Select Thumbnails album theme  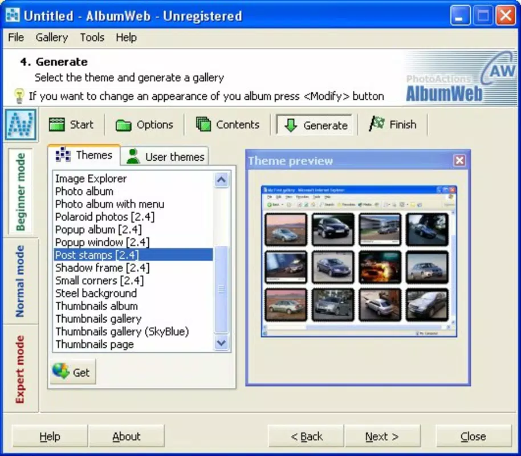pos(133,306)
